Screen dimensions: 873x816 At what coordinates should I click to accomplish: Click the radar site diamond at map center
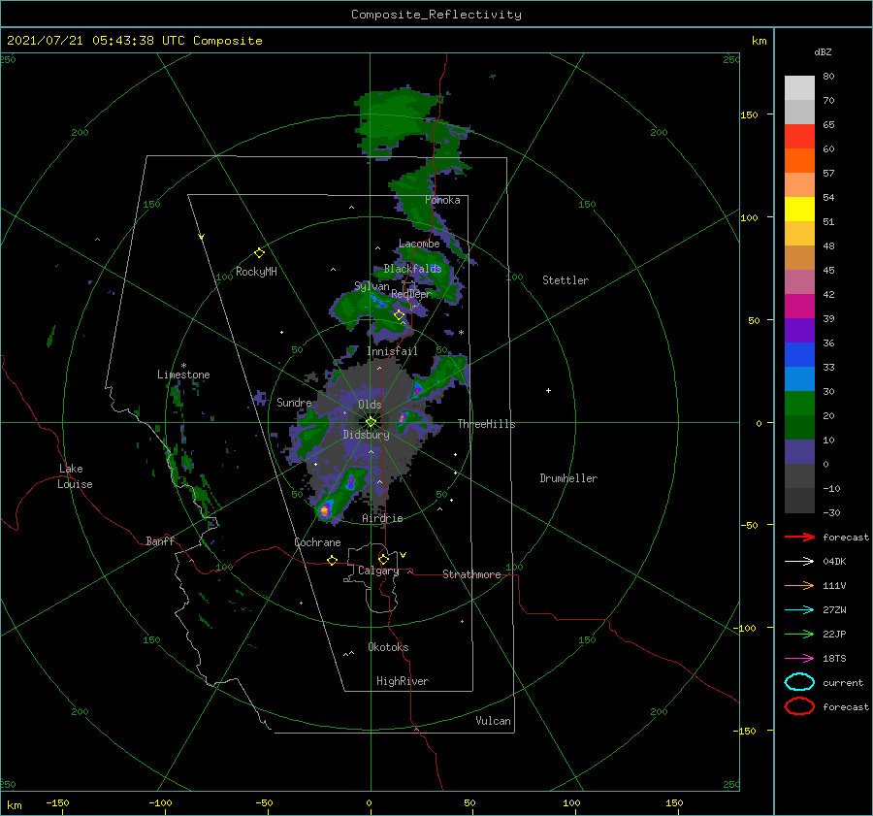tap(371, 422)
